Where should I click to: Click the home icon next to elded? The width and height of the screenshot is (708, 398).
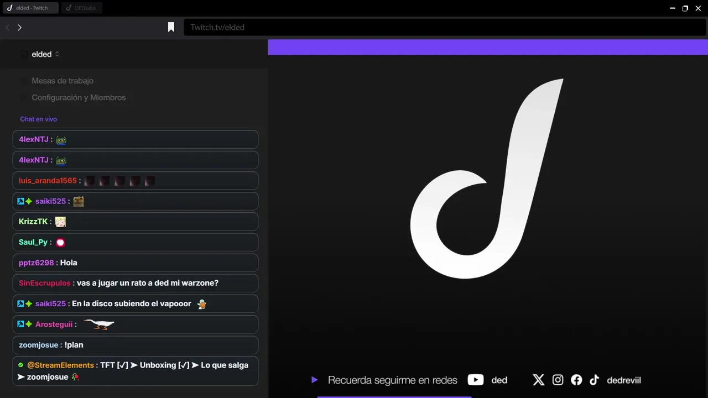click(x=23, y=54)
